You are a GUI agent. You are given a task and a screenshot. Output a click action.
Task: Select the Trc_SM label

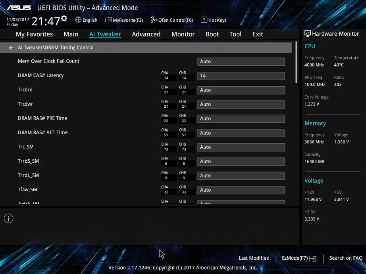[26, 147]
